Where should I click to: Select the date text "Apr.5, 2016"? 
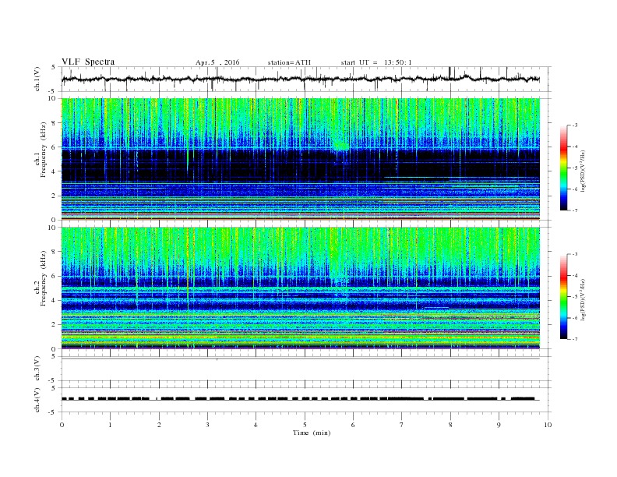pos(217,62)
